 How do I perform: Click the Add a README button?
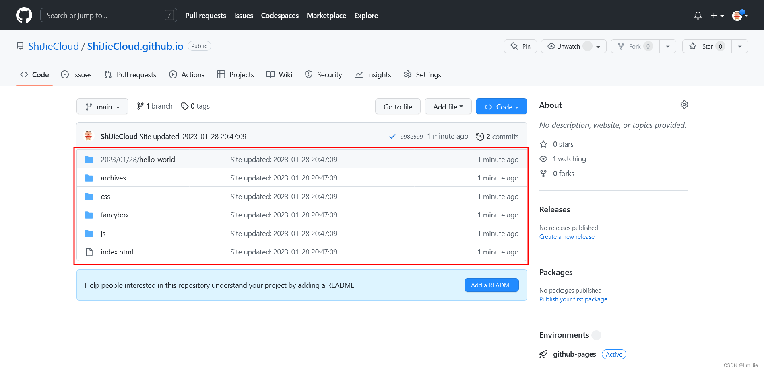[491, 285]
